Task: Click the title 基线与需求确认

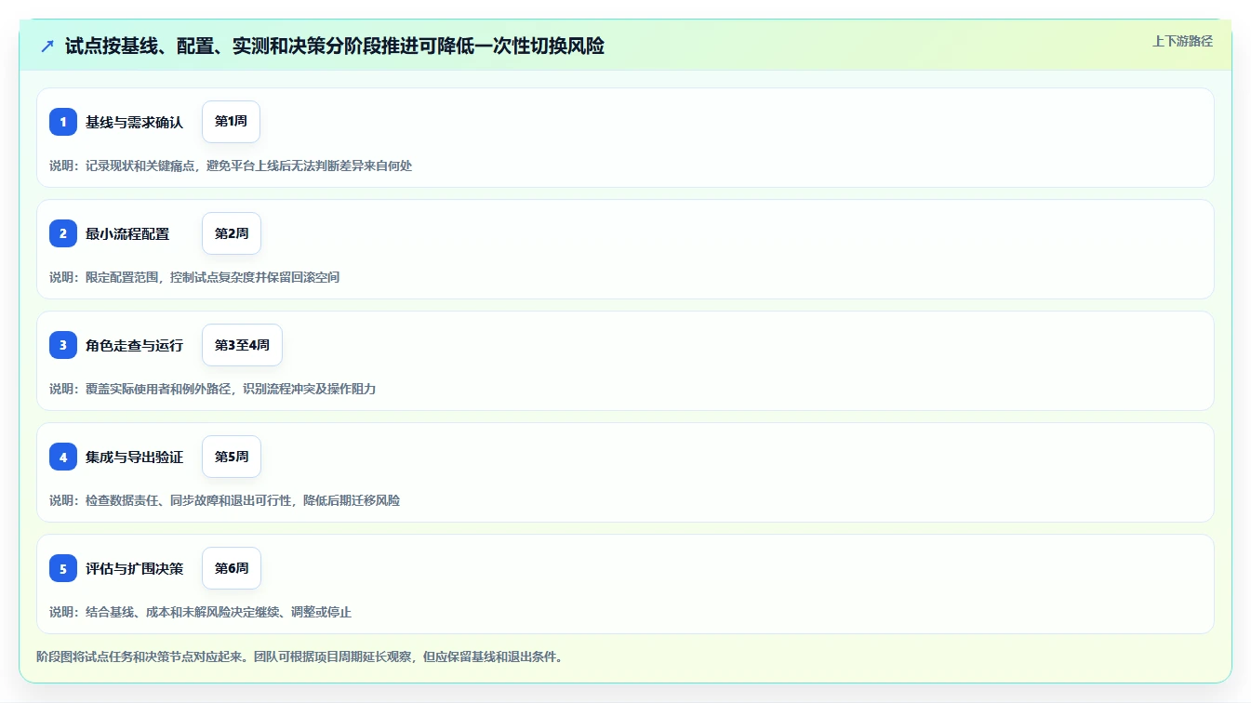Action: coord(134,122)
